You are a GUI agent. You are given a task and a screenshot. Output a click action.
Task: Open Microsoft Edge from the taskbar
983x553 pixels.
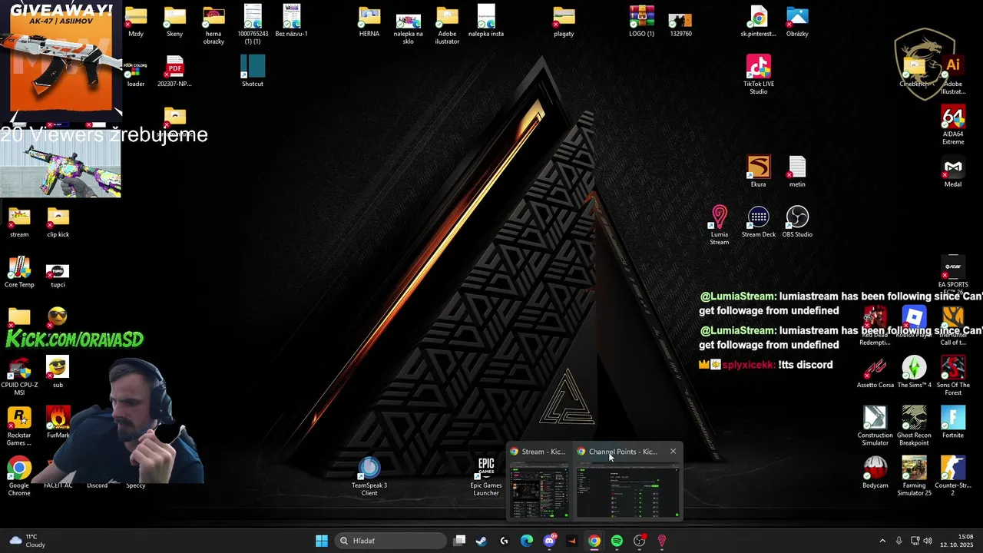(527, 541)
